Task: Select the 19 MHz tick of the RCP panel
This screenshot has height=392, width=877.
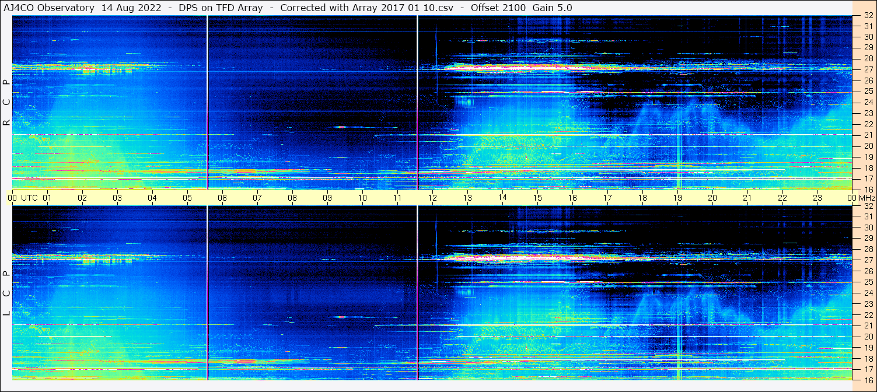Action: pyautogui.click(x=868, y=157)
